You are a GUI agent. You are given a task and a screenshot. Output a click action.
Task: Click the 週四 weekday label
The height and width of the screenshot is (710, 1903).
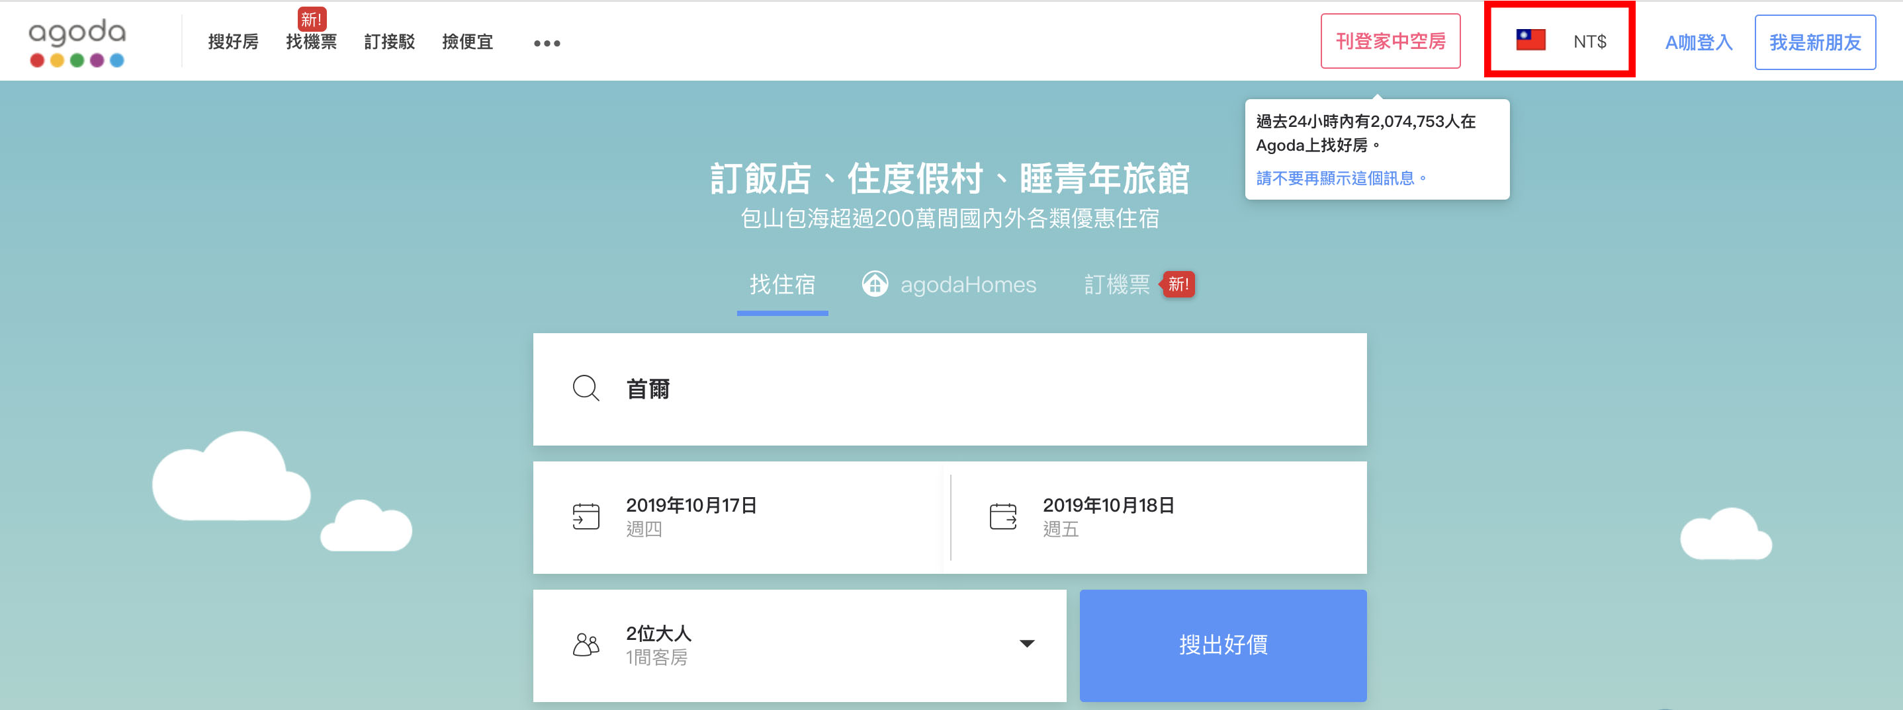click(x=644, y=529)
